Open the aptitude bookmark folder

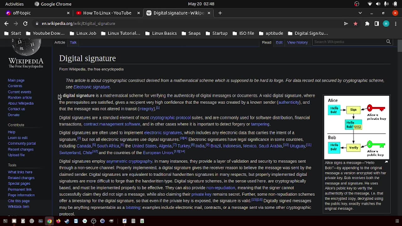tap(271, 33)
